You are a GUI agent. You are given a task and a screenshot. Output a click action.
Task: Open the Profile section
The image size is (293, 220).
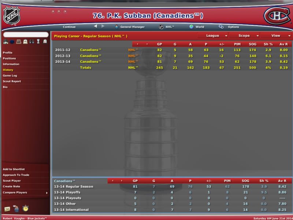tap(7, 52)
